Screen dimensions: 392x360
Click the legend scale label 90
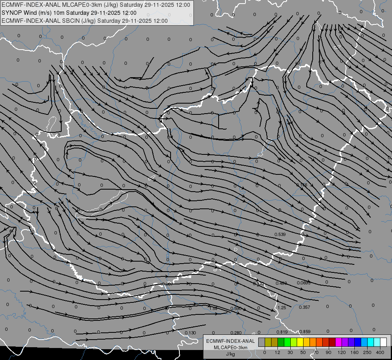click(328, 352)
